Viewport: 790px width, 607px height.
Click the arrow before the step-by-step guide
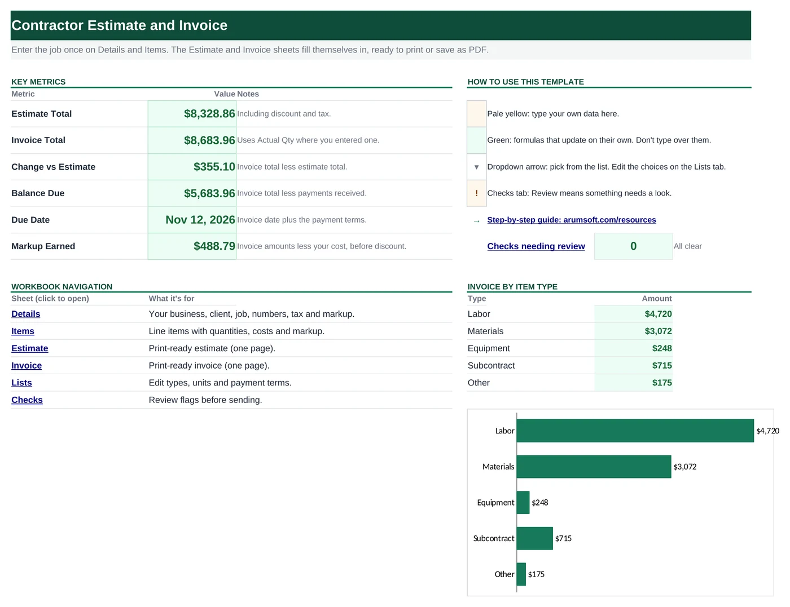[x=476, y=220]
